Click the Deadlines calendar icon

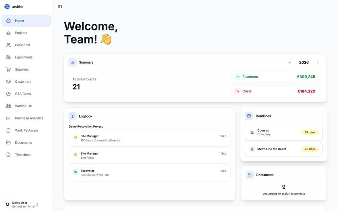pyautogui.click(x=249, y=116)
